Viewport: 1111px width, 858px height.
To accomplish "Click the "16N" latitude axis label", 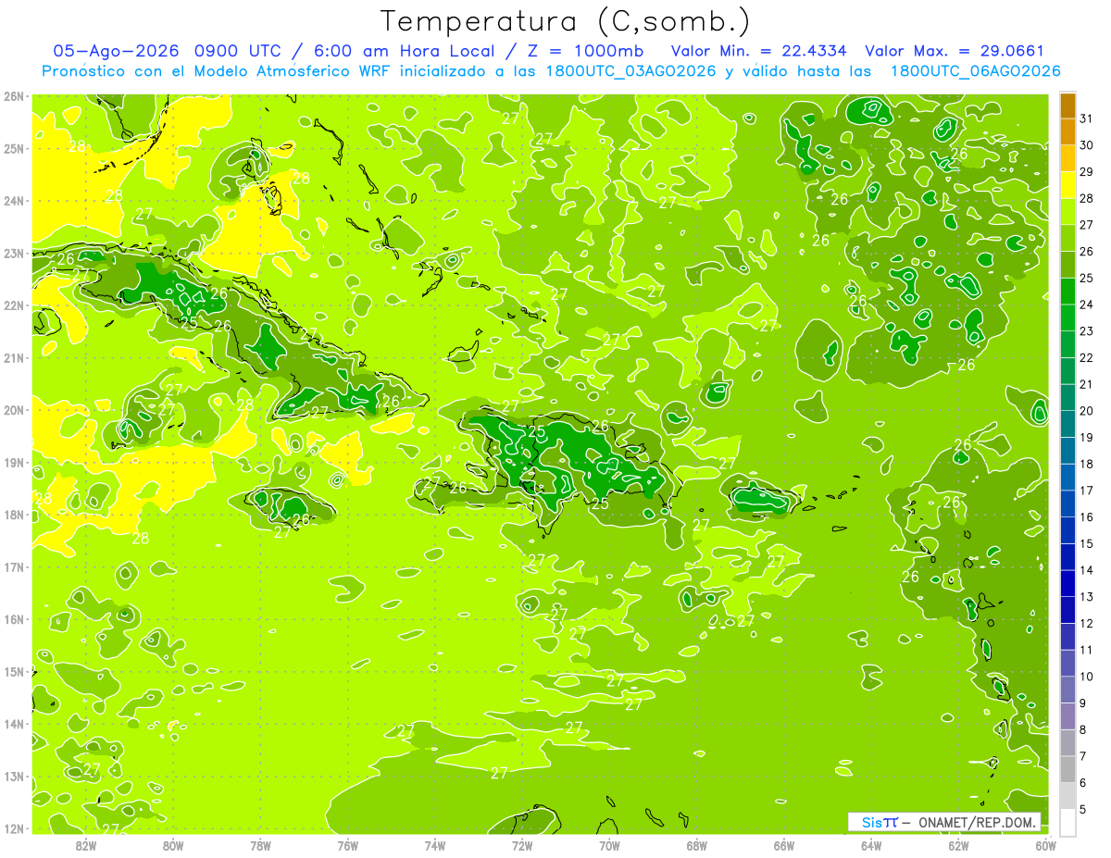I will click(13, 619).
